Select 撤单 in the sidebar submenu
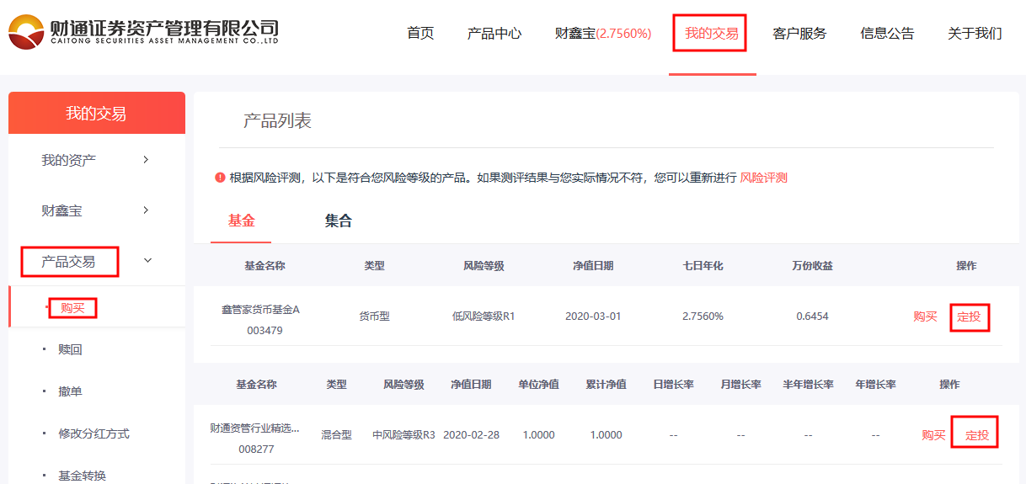This screenshot has width=1026, height=484. pos(71,392)
